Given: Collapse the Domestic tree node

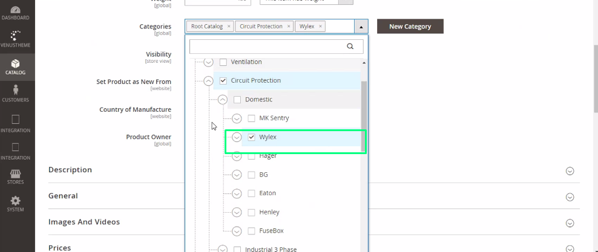Looking at the screenshot, I should click(222, 100).
